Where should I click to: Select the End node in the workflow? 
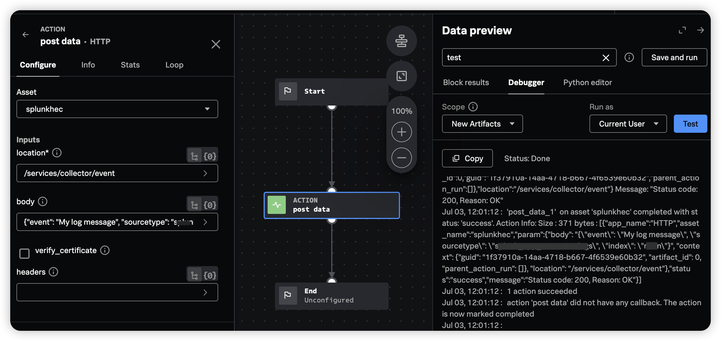click(x=331, y=295)
